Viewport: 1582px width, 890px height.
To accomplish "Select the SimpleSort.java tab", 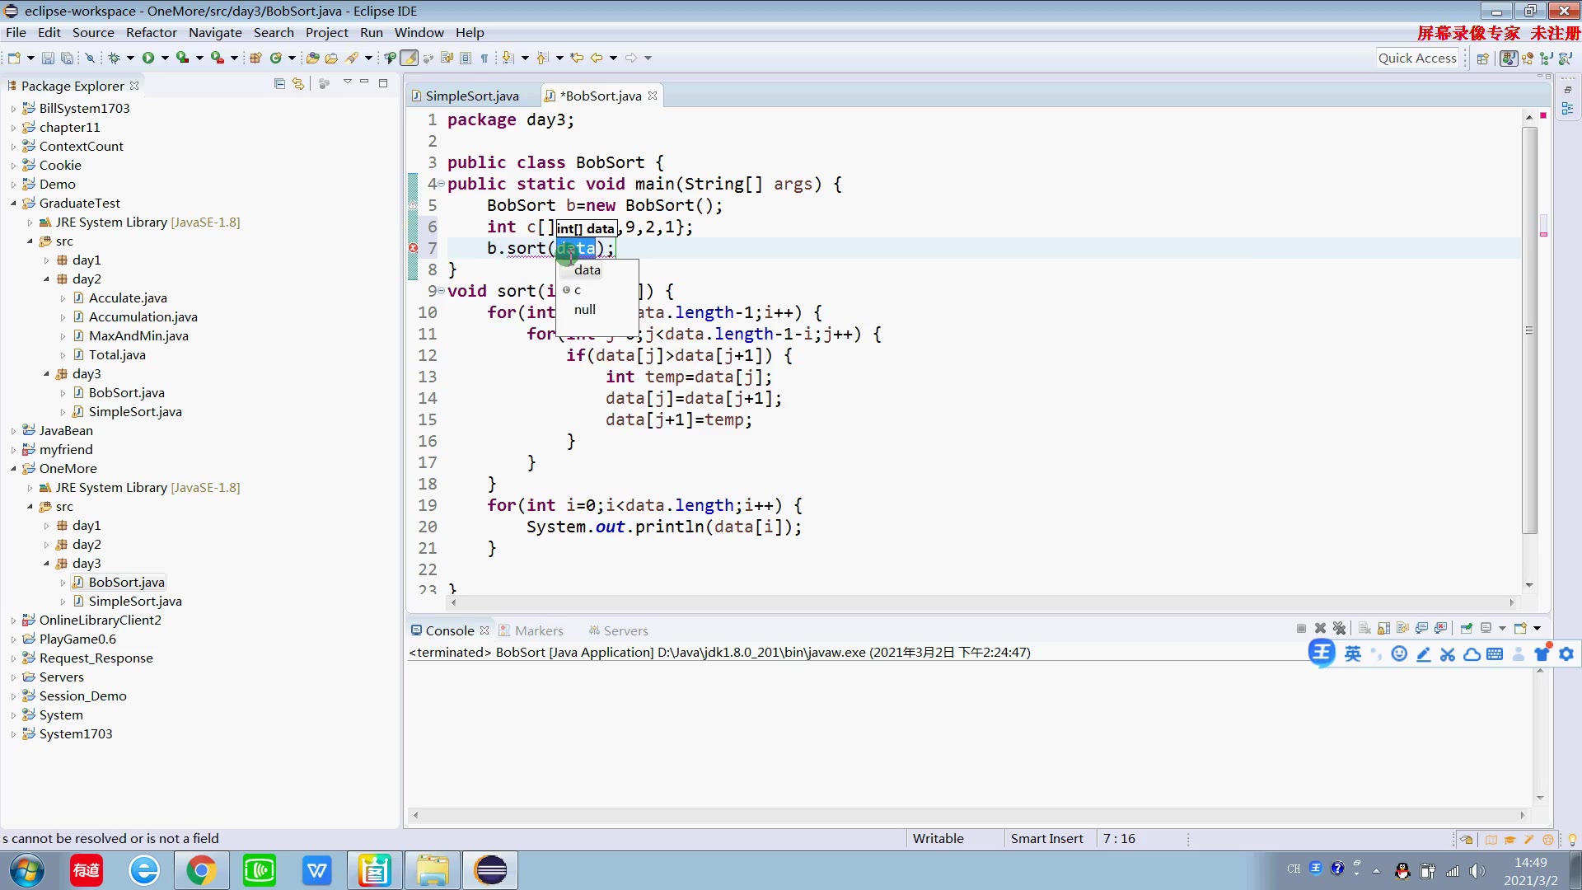I will [x=474, y=96].
